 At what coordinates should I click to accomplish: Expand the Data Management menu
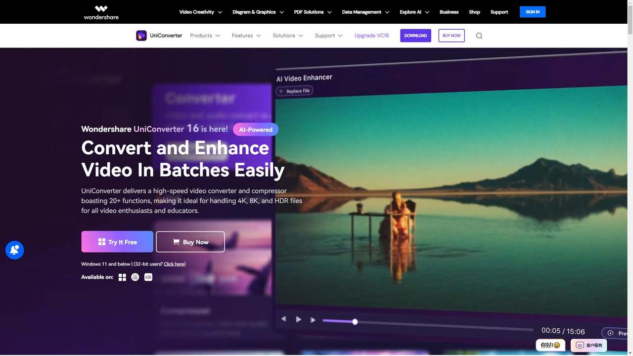365,12
